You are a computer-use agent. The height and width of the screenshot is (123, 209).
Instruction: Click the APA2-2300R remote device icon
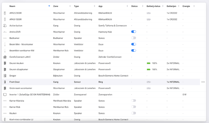click(5, 13)
